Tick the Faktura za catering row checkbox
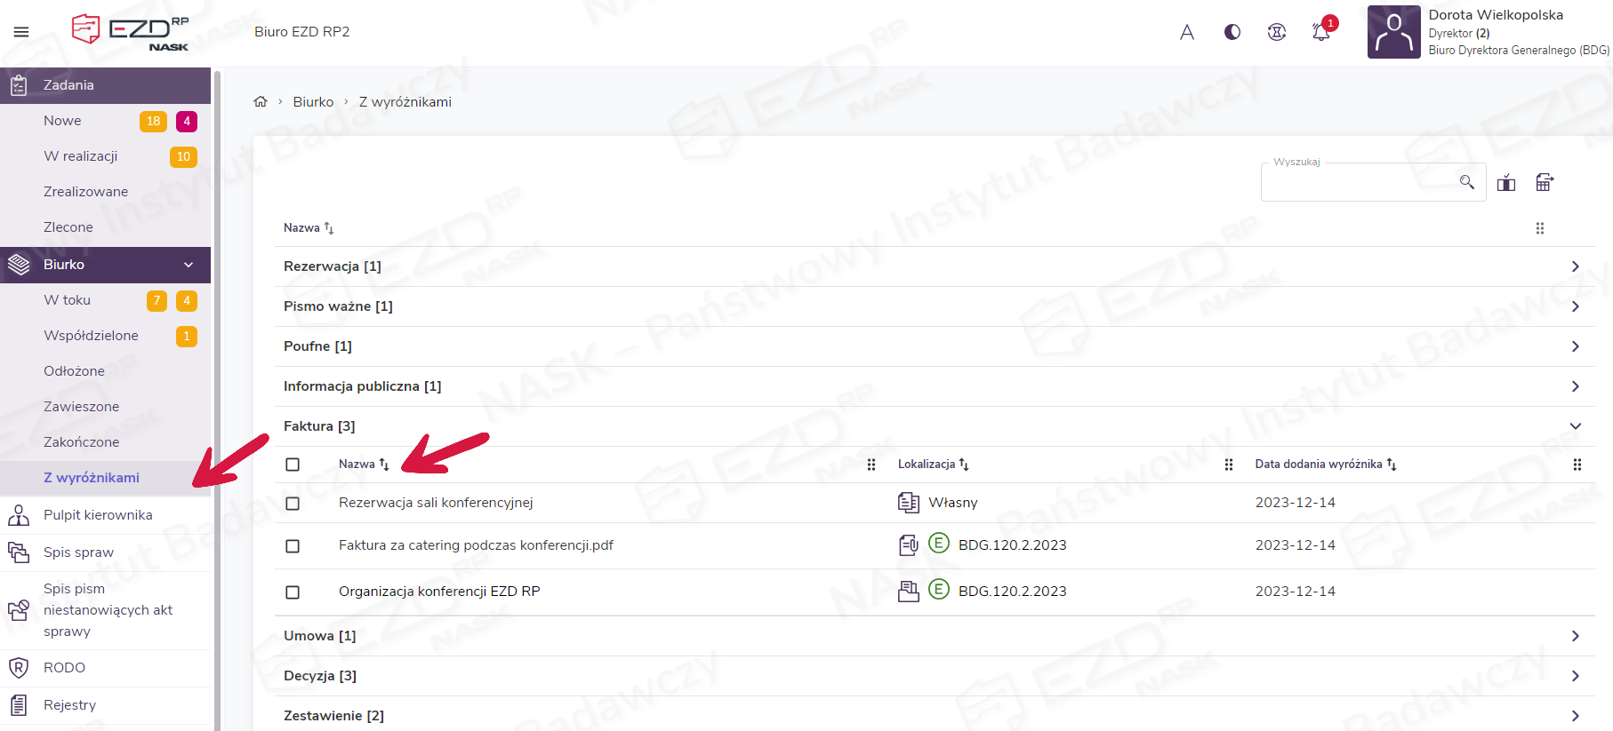1613x731 pixels. click(293, 546)
